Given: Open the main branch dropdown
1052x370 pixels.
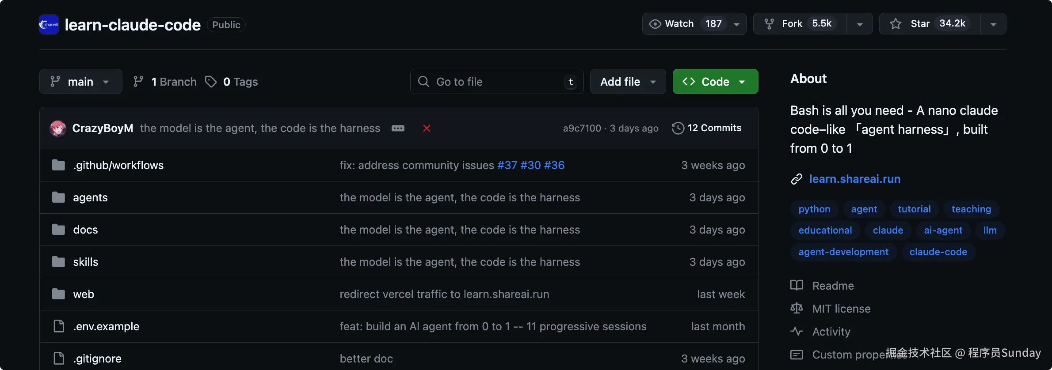Looking at the screenshot, I should pyautogui.click(x=80, y=82).
